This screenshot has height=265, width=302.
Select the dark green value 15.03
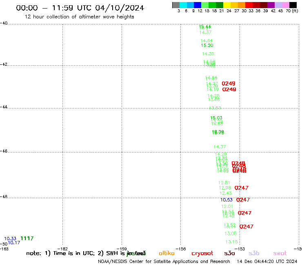(216, 118)
